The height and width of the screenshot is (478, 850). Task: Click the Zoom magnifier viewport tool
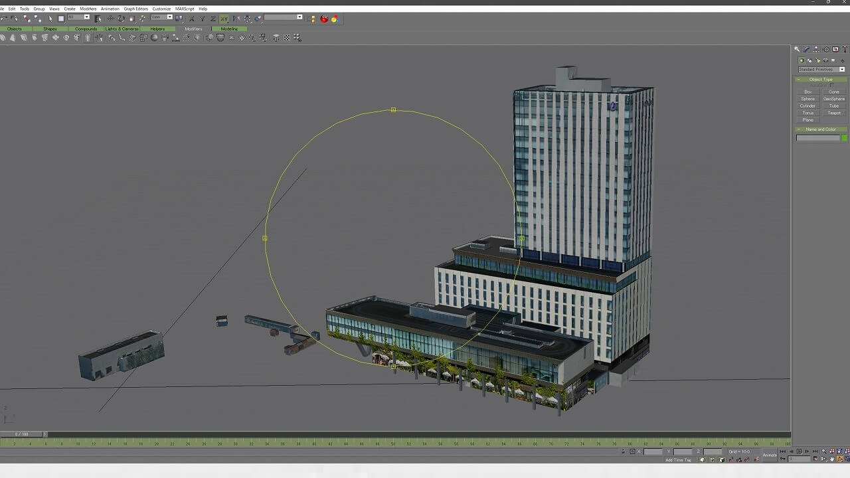[824, 451]
